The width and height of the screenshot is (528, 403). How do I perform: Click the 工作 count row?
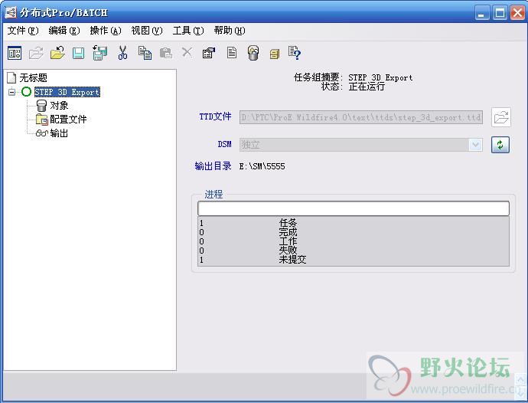[x=354, y=241]
